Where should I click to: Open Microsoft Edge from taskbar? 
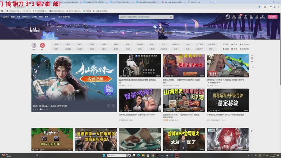click(138, 155)
